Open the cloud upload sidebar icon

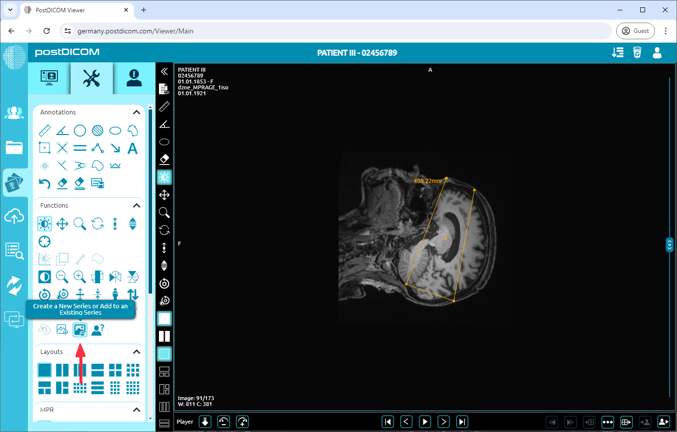click(x=14, y=216)
